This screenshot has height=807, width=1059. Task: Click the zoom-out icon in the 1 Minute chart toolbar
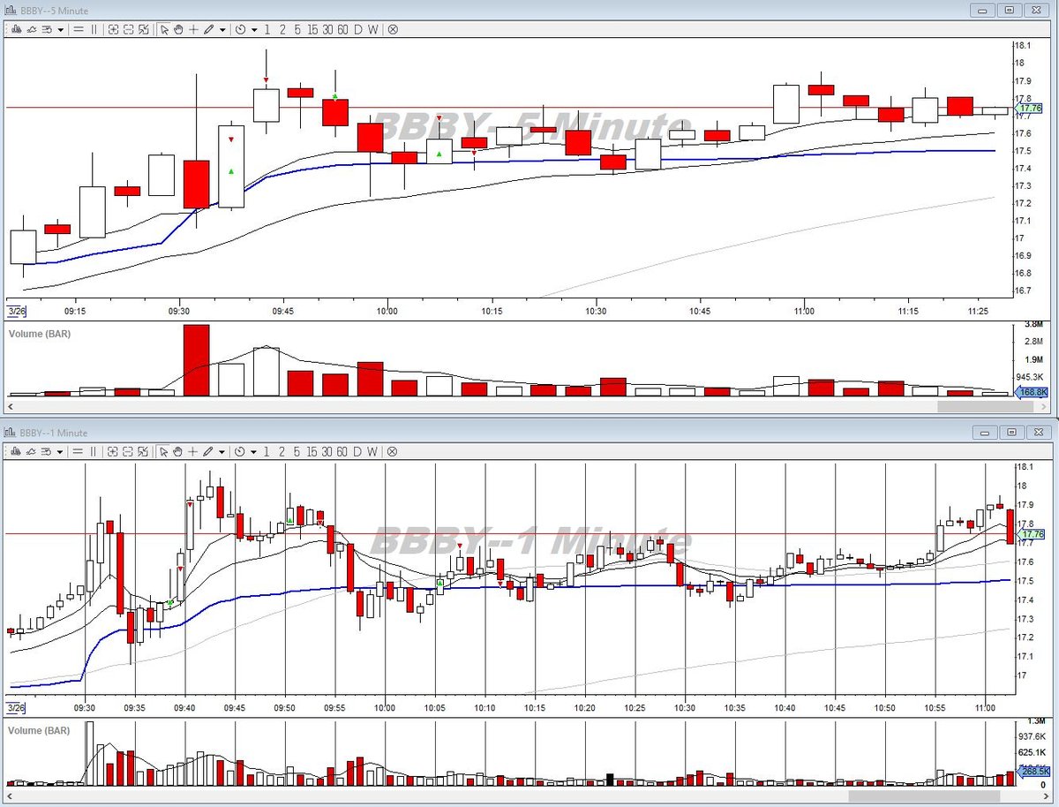point(128,451)
